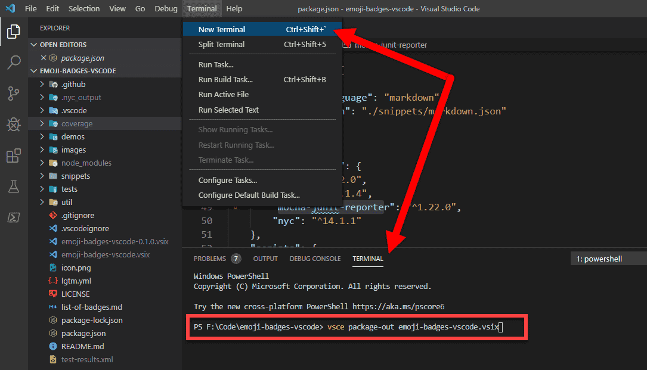This screenshot has width=647, height=370.
Task: Select Run Build Task... menu entry
Action: point(262,80)
